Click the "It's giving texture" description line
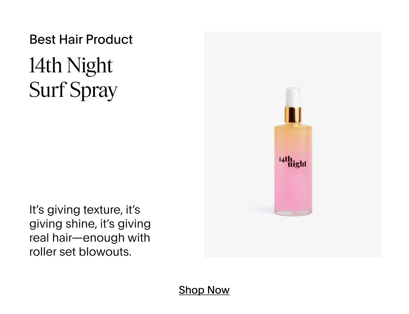The width and height of the screenshot is (409, 314). (x=85, y=210)
